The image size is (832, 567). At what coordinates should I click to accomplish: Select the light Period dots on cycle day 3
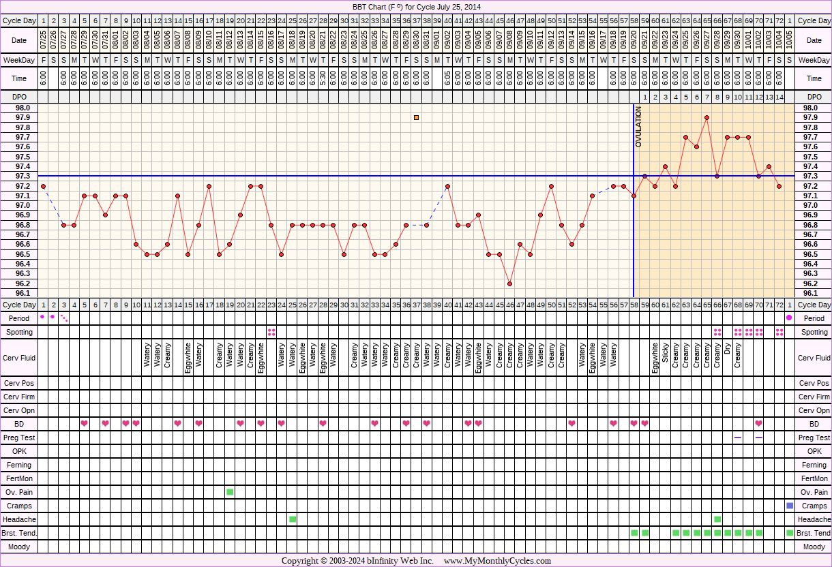pyautogui.click(x=63, y=318)
